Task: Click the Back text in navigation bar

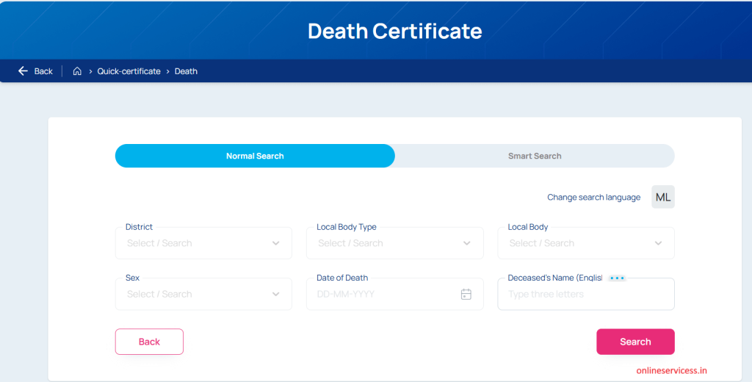Action: (x=43, y=71)
